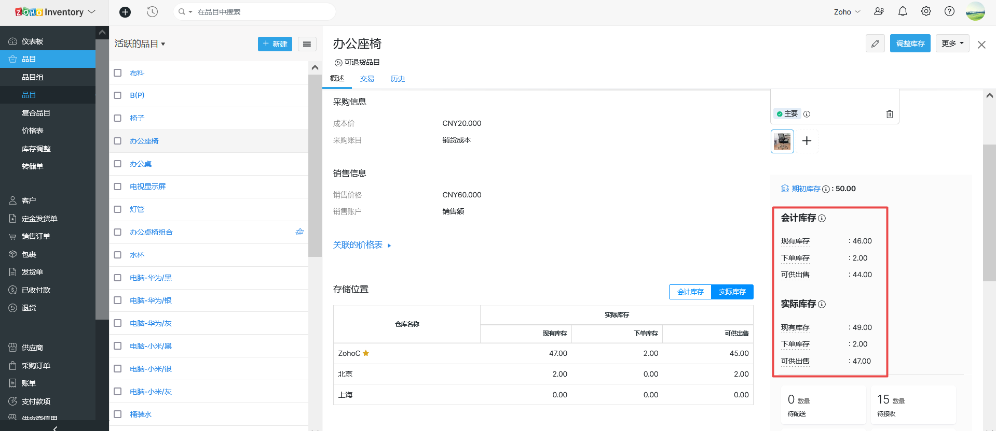The image size is (996, 431).
Task: Open the list view hamburger menu
Action: [307, 44]
